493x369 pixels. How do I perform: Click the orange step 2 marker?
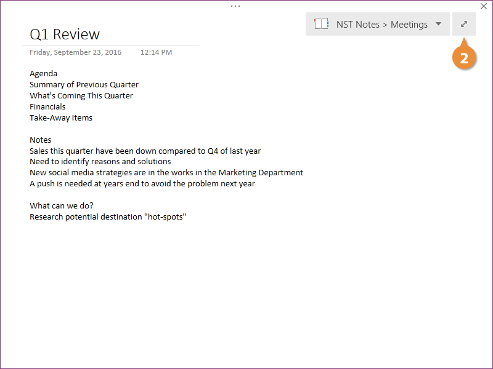click(x=464, y=58)
